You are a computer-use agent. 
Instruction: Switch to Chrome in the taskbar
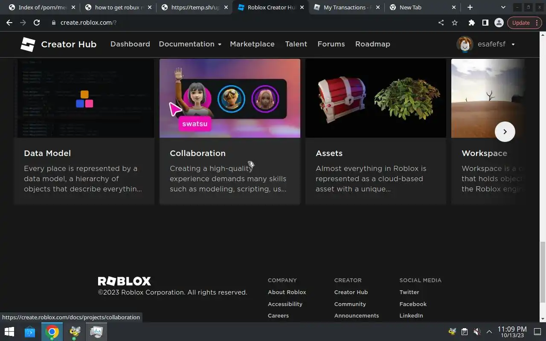tap(52, 331)
